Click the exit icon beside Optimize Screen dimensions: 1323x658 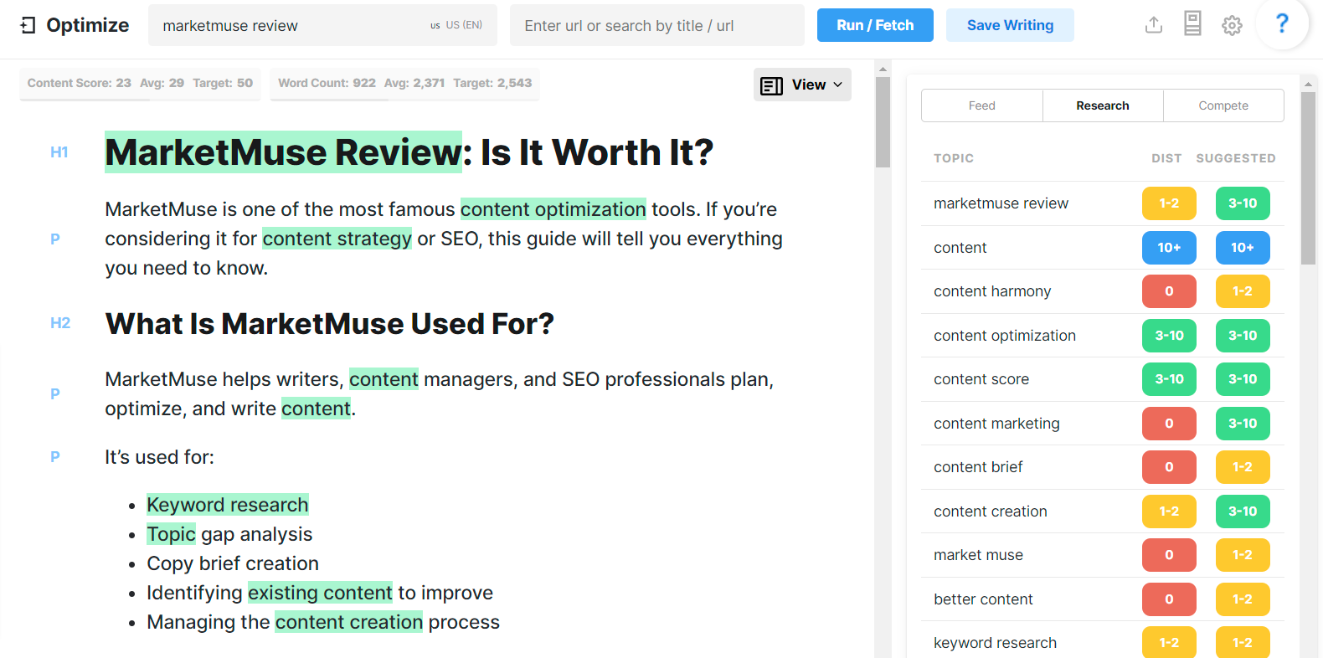28,25
